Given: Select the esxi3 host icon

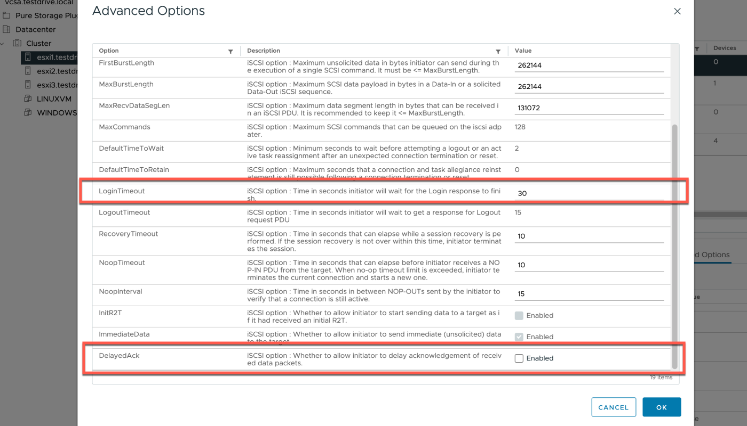Looking at the screenshot, I should 28,85.
